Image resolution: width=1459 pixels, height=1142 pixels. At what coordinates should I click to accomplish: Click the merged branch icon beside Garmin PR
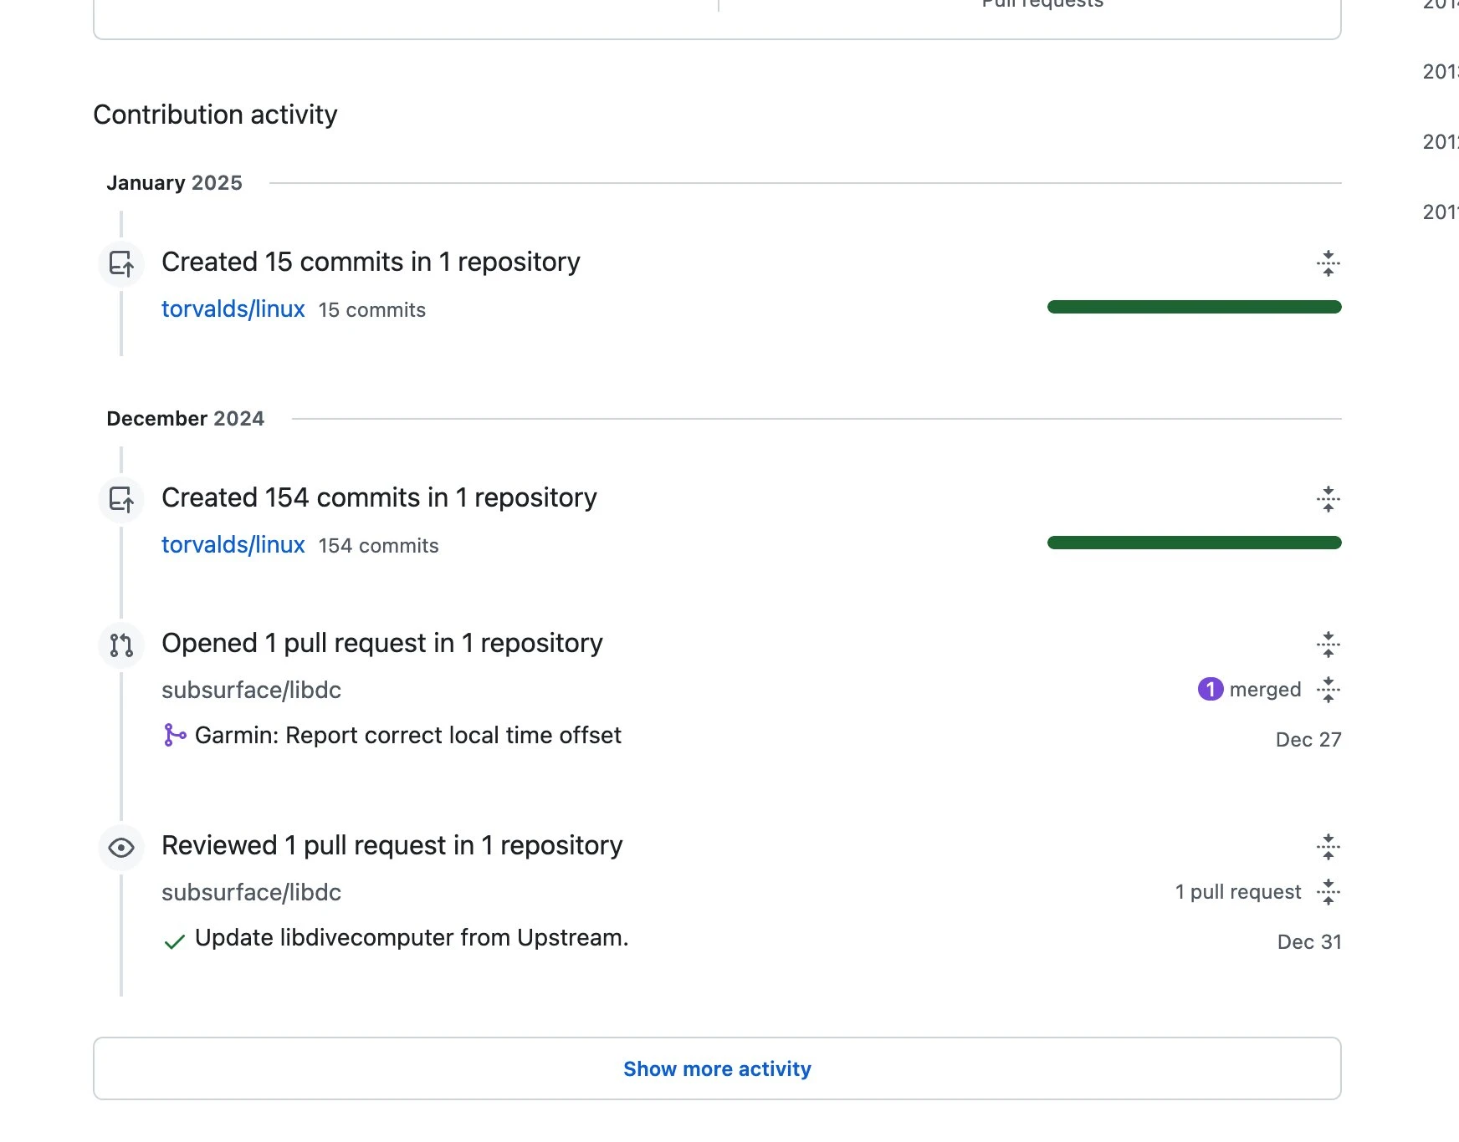point(174,736)
